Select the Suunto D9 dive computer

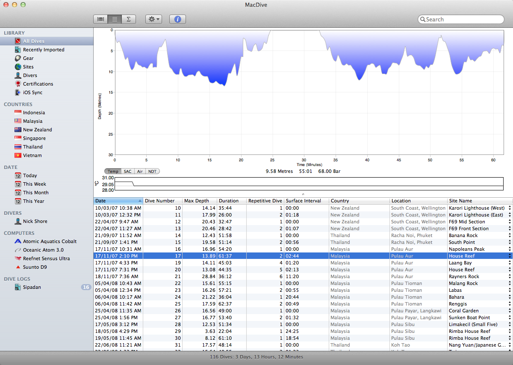click(x=35, y=267)
